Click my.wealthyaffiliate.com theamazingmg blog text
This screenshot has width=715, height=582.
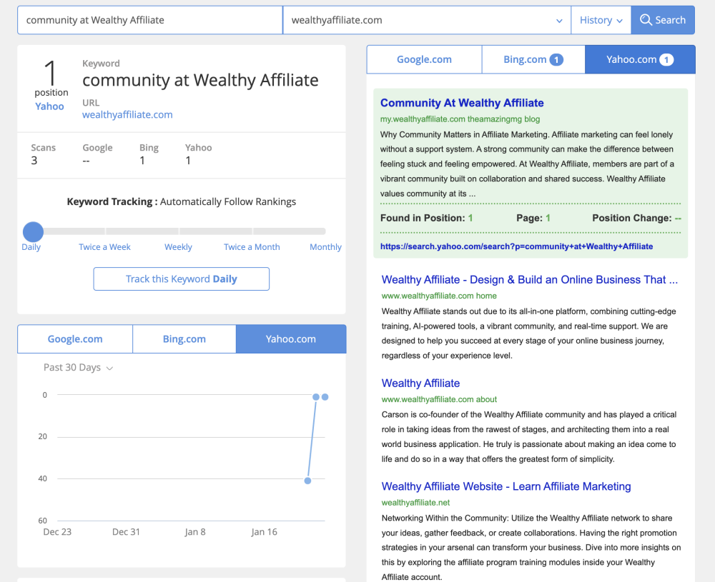click(x=460, y=119)
